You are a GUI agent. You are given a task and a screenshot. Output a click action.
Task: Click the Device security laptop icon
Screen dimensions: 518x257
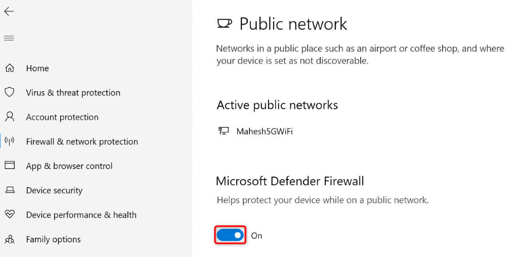10,190
